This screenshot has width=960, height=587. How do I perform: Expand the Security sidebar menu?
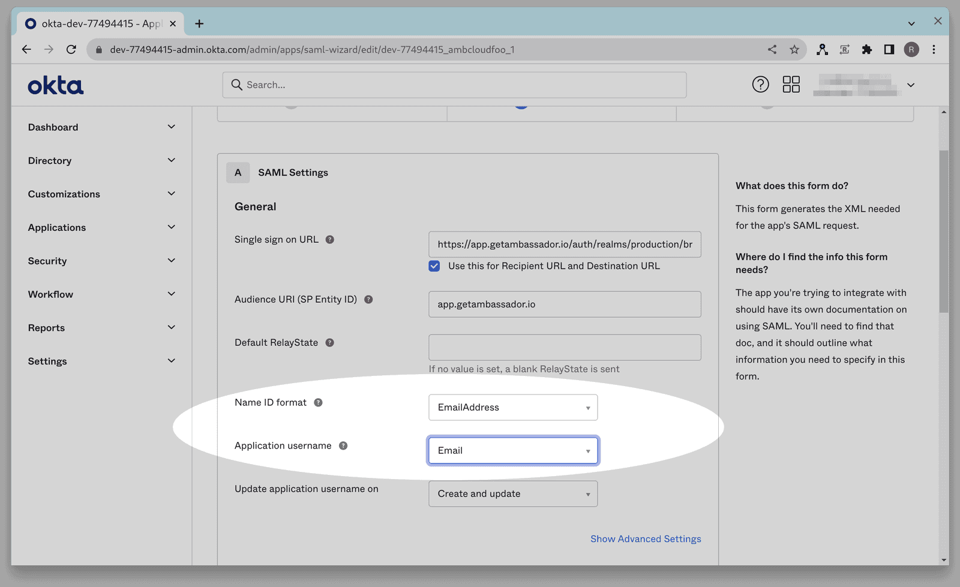coord(101,261)
